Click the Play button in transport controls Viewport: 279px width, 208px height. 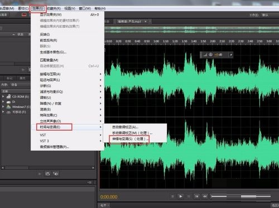180,196
